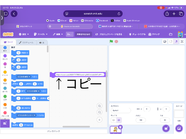The height and width of the screenshot is (139, 186).
Task: Open the 編集 edit dropdown
Action: 58,34
